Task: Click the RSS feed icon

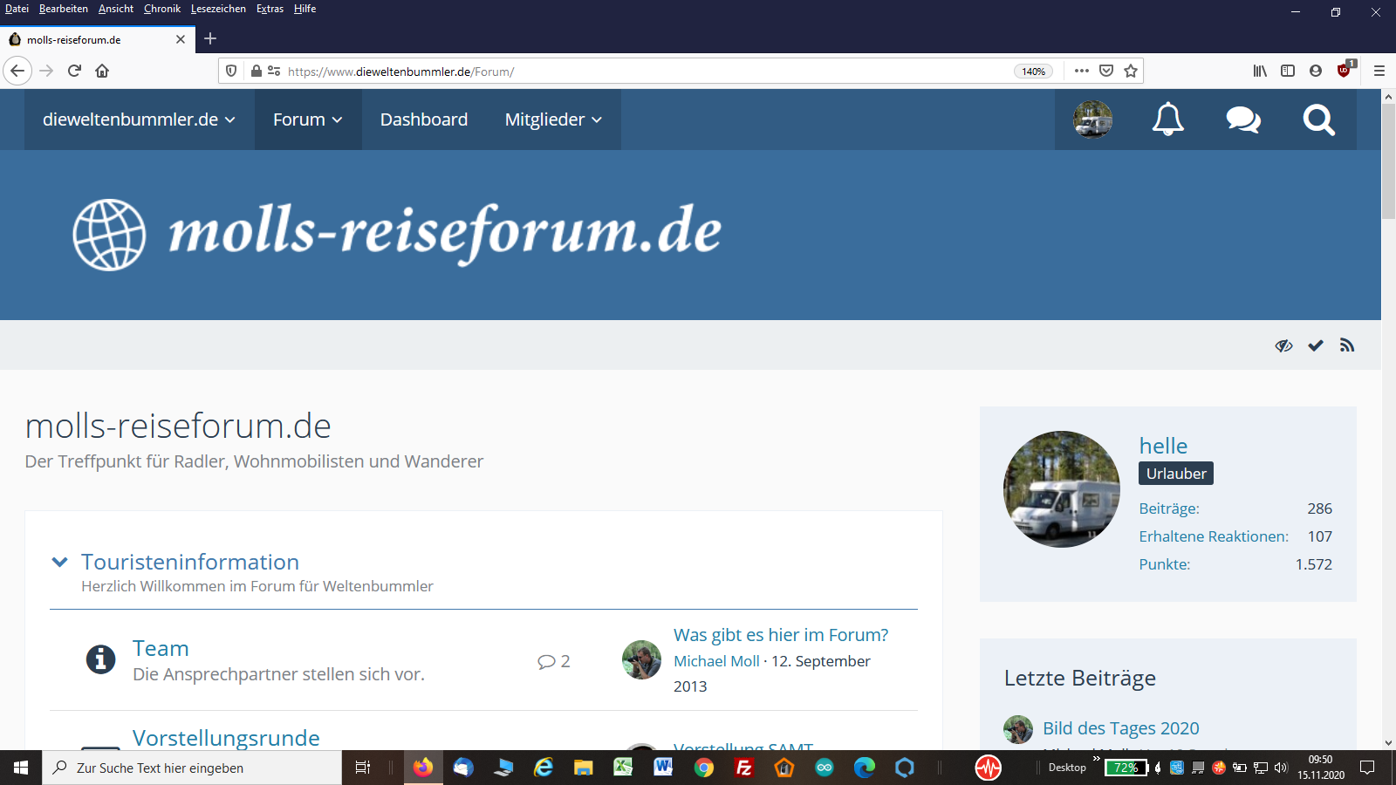Action: [x=1347, y=345]
